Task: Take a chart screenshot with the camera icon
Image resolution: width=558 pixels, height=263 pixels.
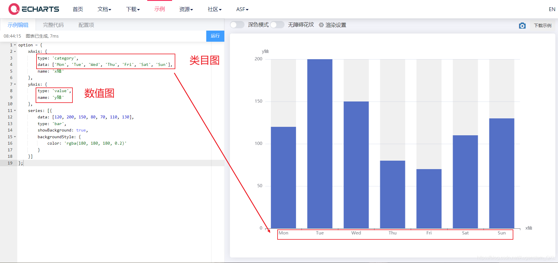Action: (x=522, y=26)
